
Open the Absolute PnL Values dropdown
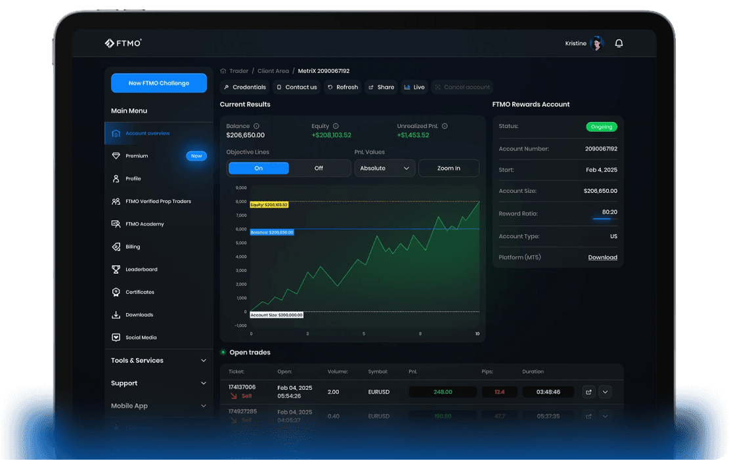384,168
